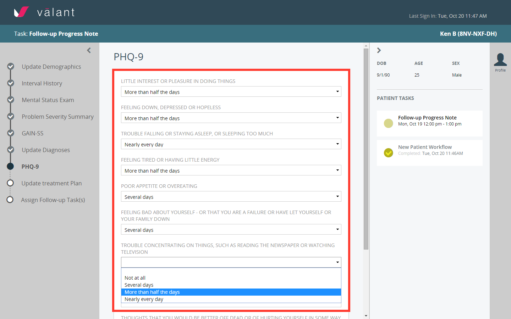The height and width of the screenshot is (319, 511).
Task: Click the empty step circle beside Update treatment Plan
Action: click(x=10, y=183)
